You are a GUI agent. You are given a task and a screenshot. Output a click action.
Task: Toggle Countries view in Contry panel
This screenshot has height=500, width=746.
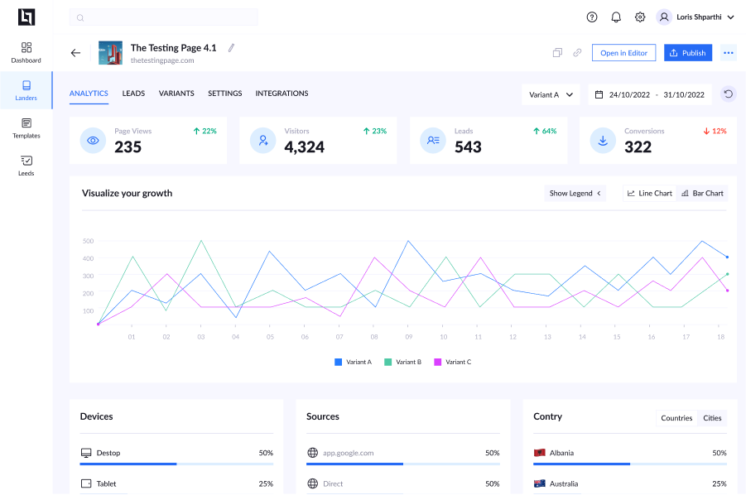tap(676, 418)
